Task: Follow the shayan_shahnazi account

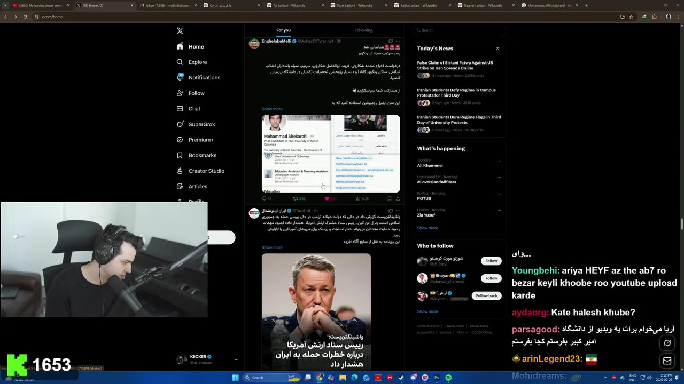Action: click(491, 278)
